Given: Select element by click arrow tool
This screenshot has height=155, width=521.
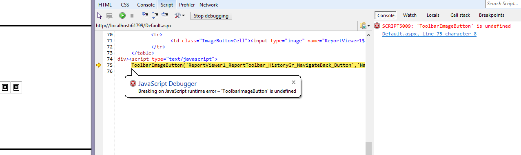Looking at the screenshot, I should point(99,15).
